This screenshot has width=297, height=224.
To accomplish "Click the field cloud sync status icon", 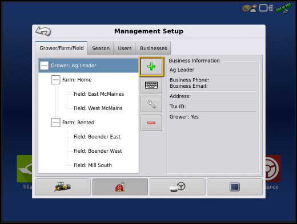I will (x=249, y=8).
